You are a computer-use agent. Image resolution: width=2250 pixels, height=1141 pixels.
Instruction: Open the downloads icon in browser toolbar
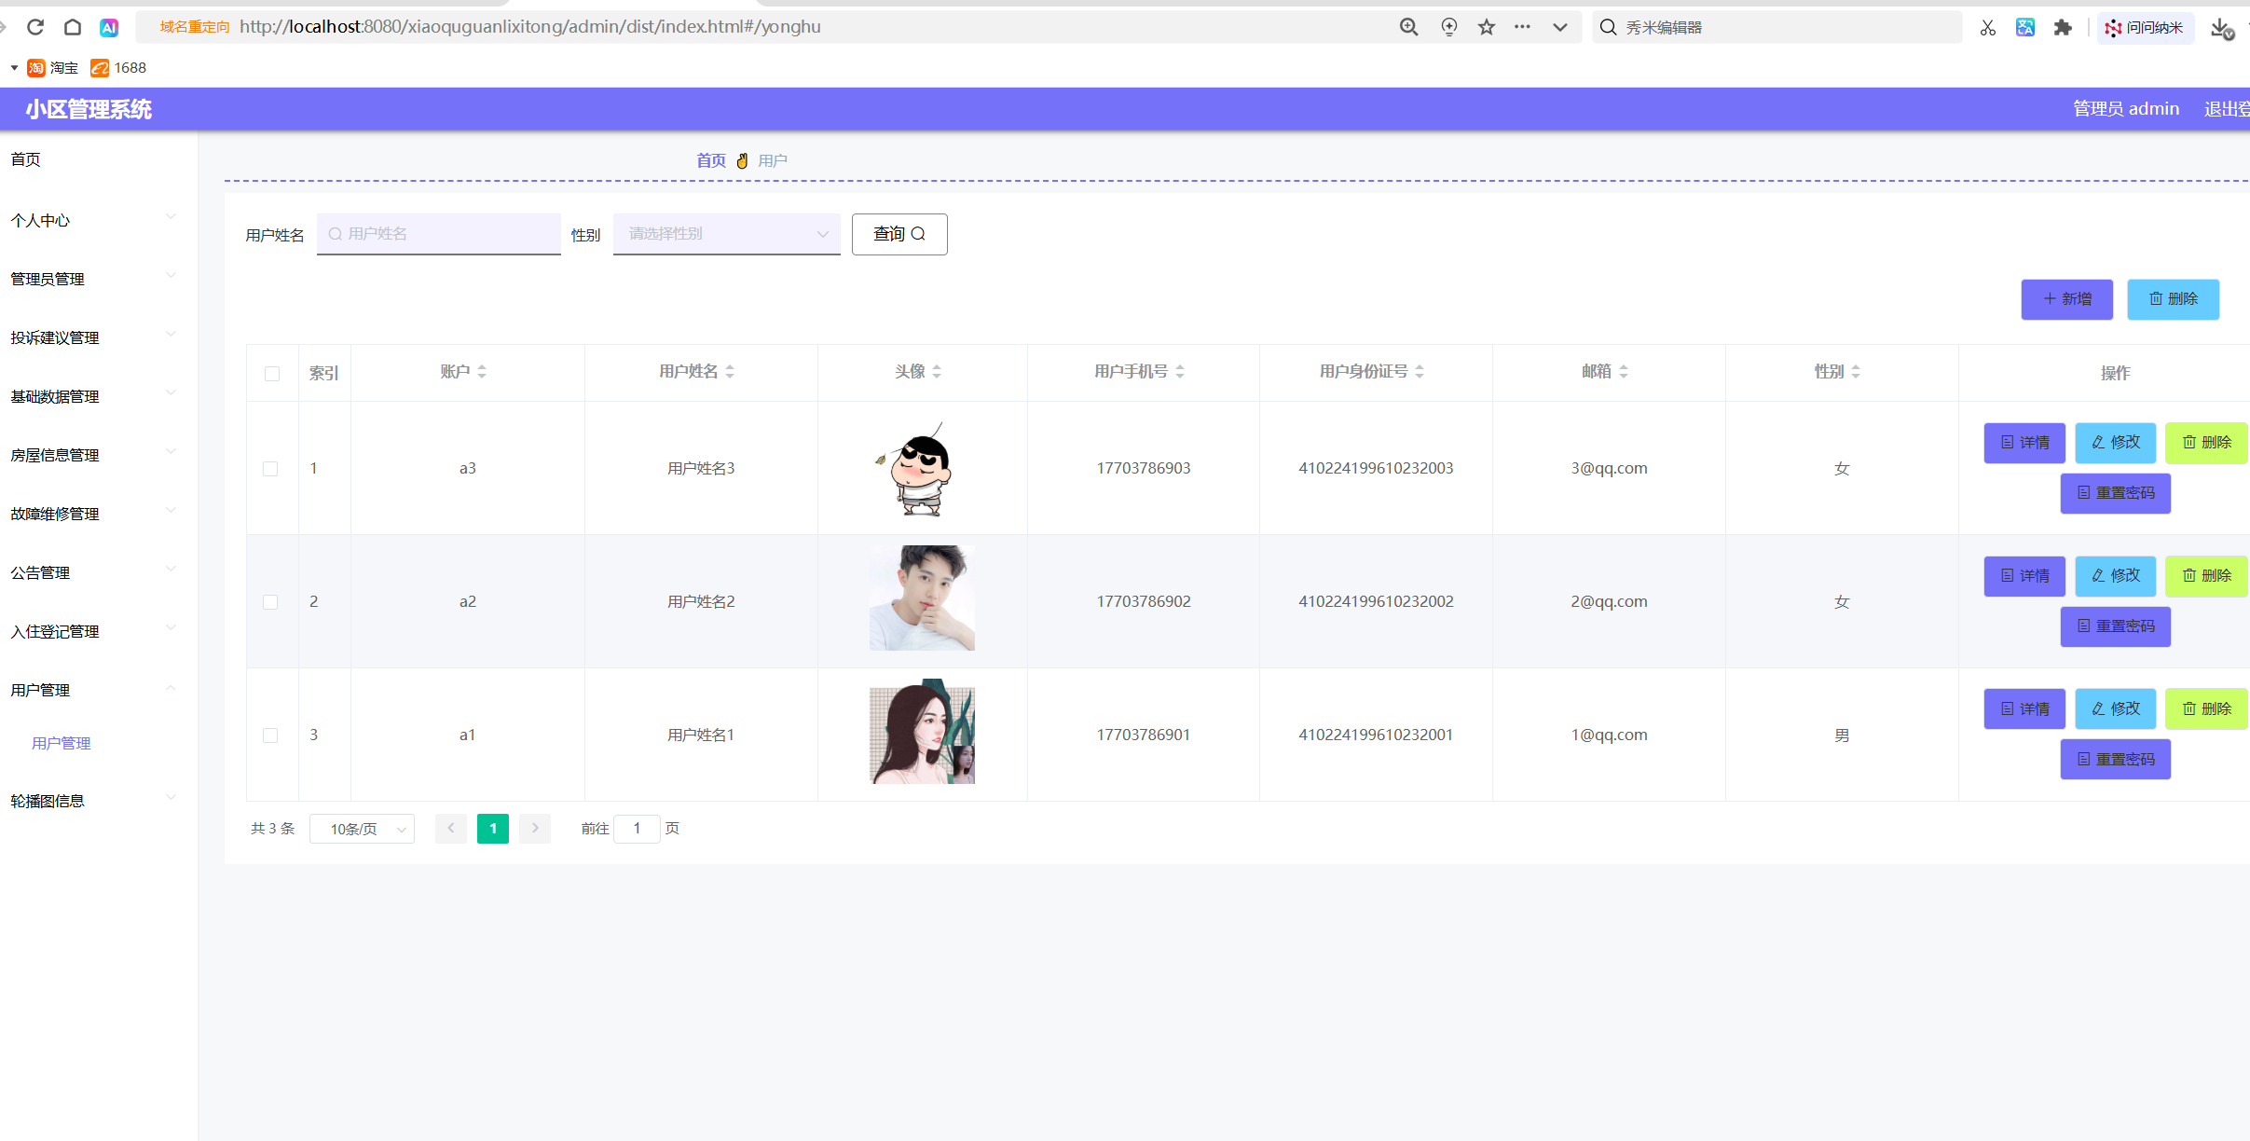tap(2221, 28)
